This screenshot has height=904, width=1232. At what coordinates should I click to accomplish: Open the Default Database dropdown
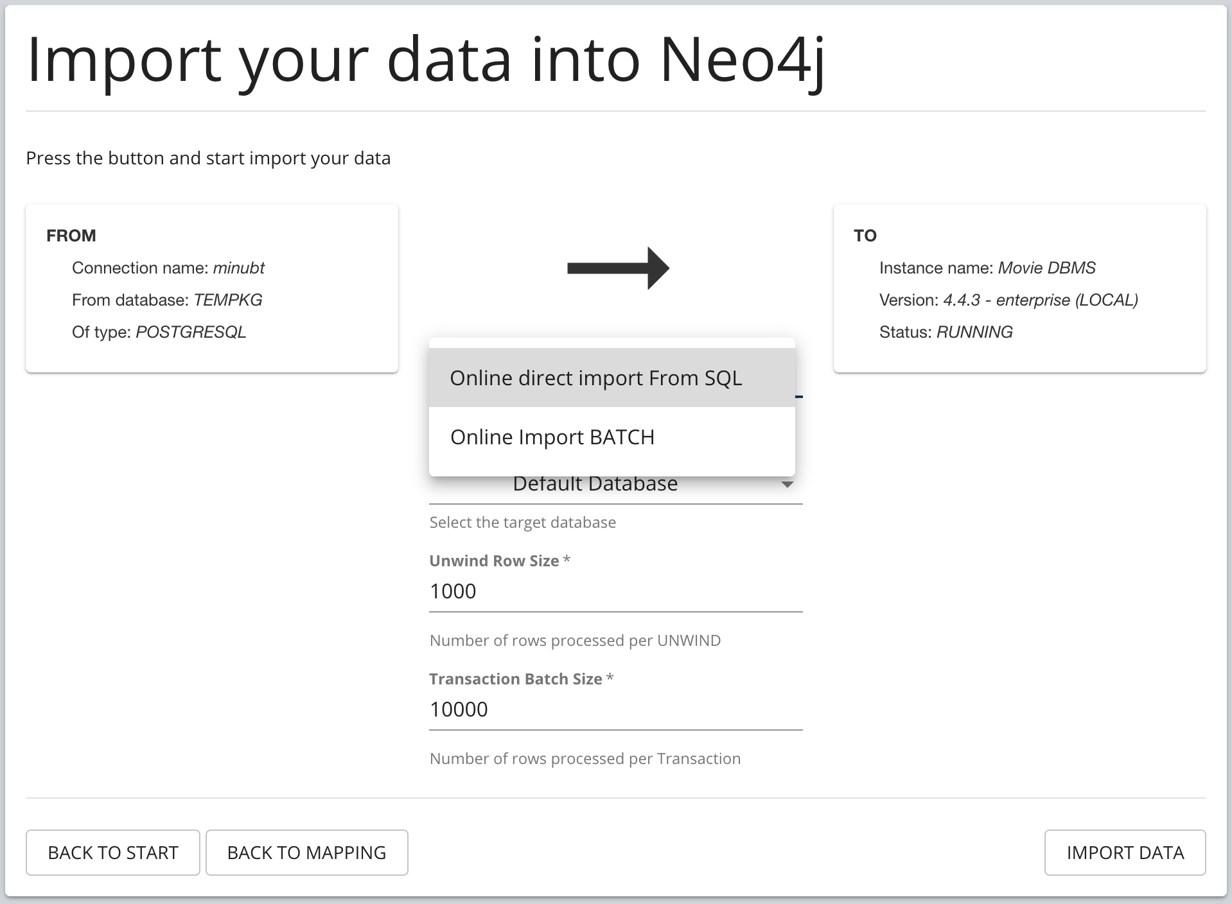pyautogui.click(x=615, y=485)
